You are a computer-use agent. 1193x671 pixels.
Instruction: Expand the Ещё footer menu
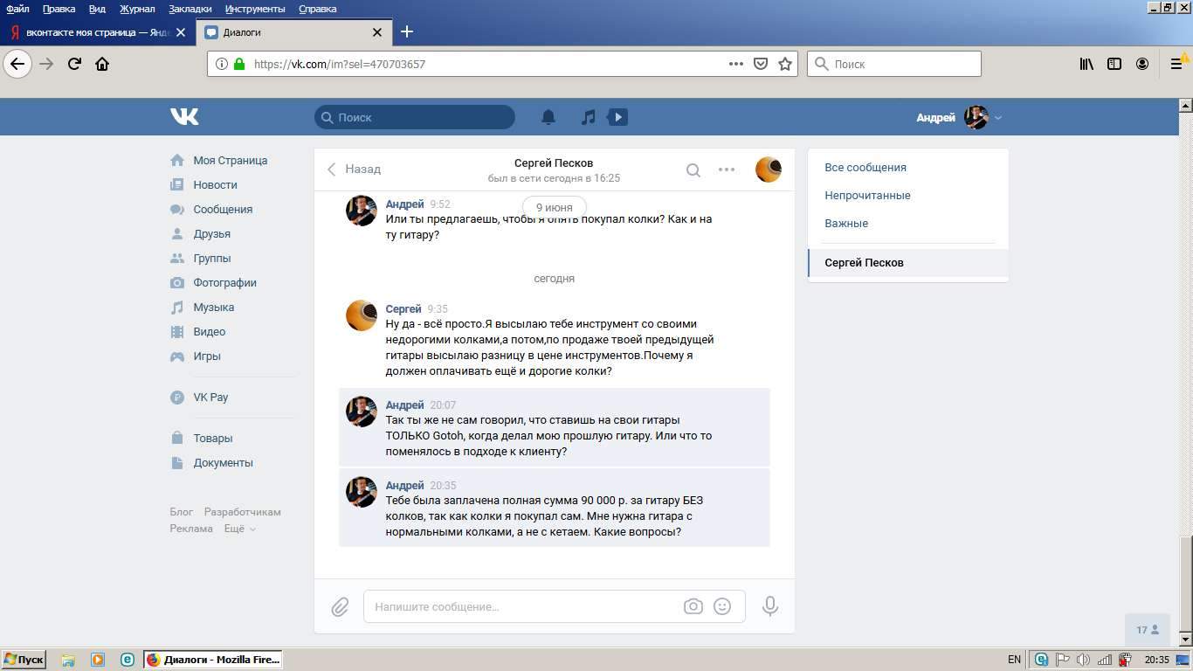pos(239,529)
